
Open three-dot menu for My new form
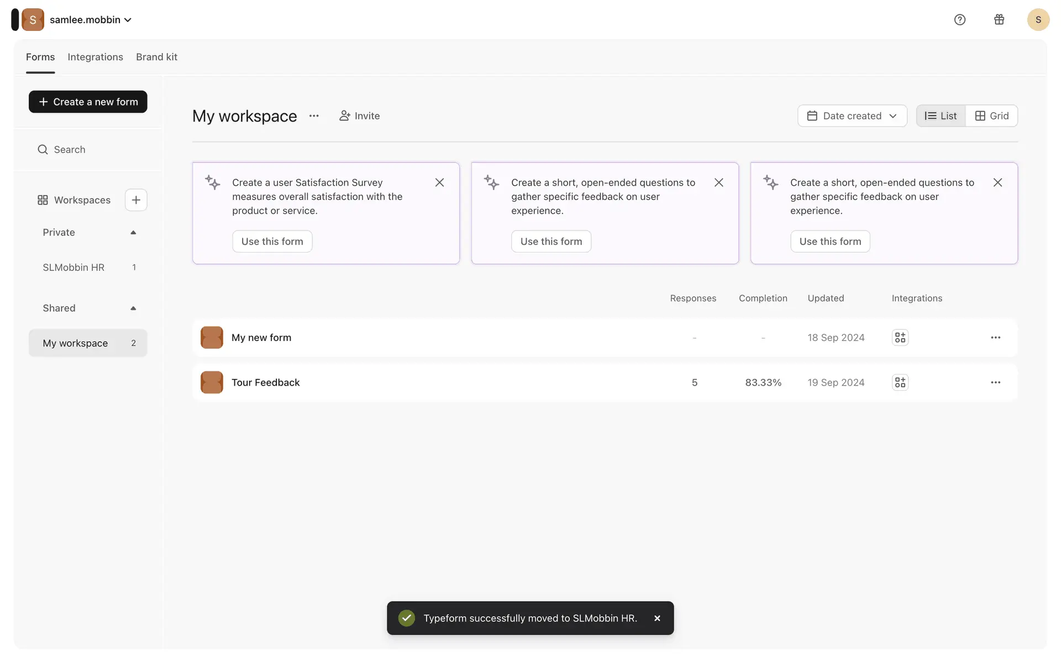point(995,338)
